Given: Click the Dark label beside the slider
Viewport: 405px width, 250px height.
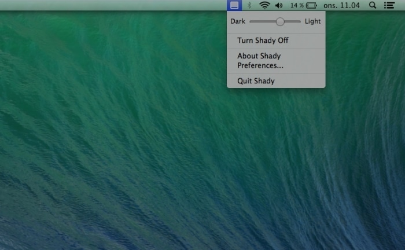Looking at the screenshot, I should pos(238,21).
